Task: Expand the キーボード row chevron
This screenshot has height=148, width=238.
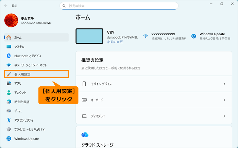Action: (x=224, y=100)
